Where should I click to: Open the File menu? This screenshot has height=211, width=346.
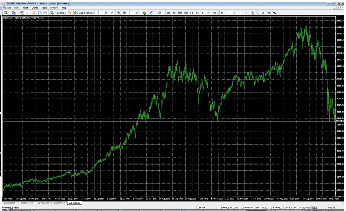tap(9, 8)
